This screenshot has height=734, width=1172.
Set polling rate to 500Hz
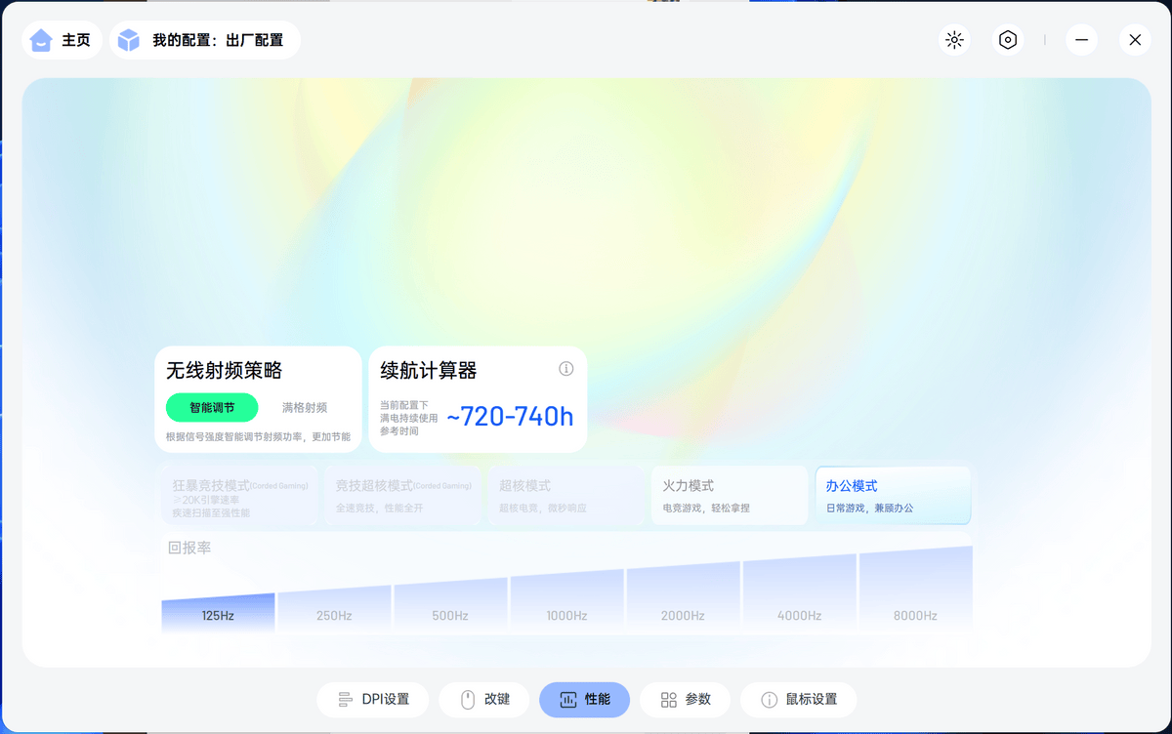(x=450, y=605)
